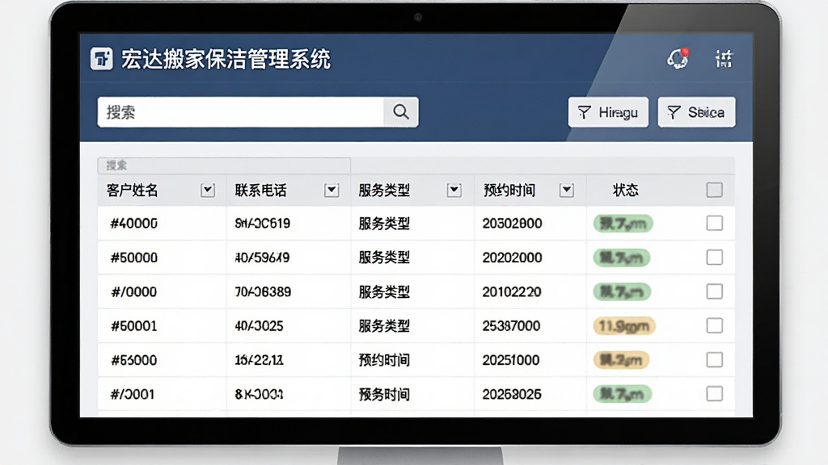828x465 pixels.
Task: Open the 客户姓名 column dropdown
Action: [208, 191]
